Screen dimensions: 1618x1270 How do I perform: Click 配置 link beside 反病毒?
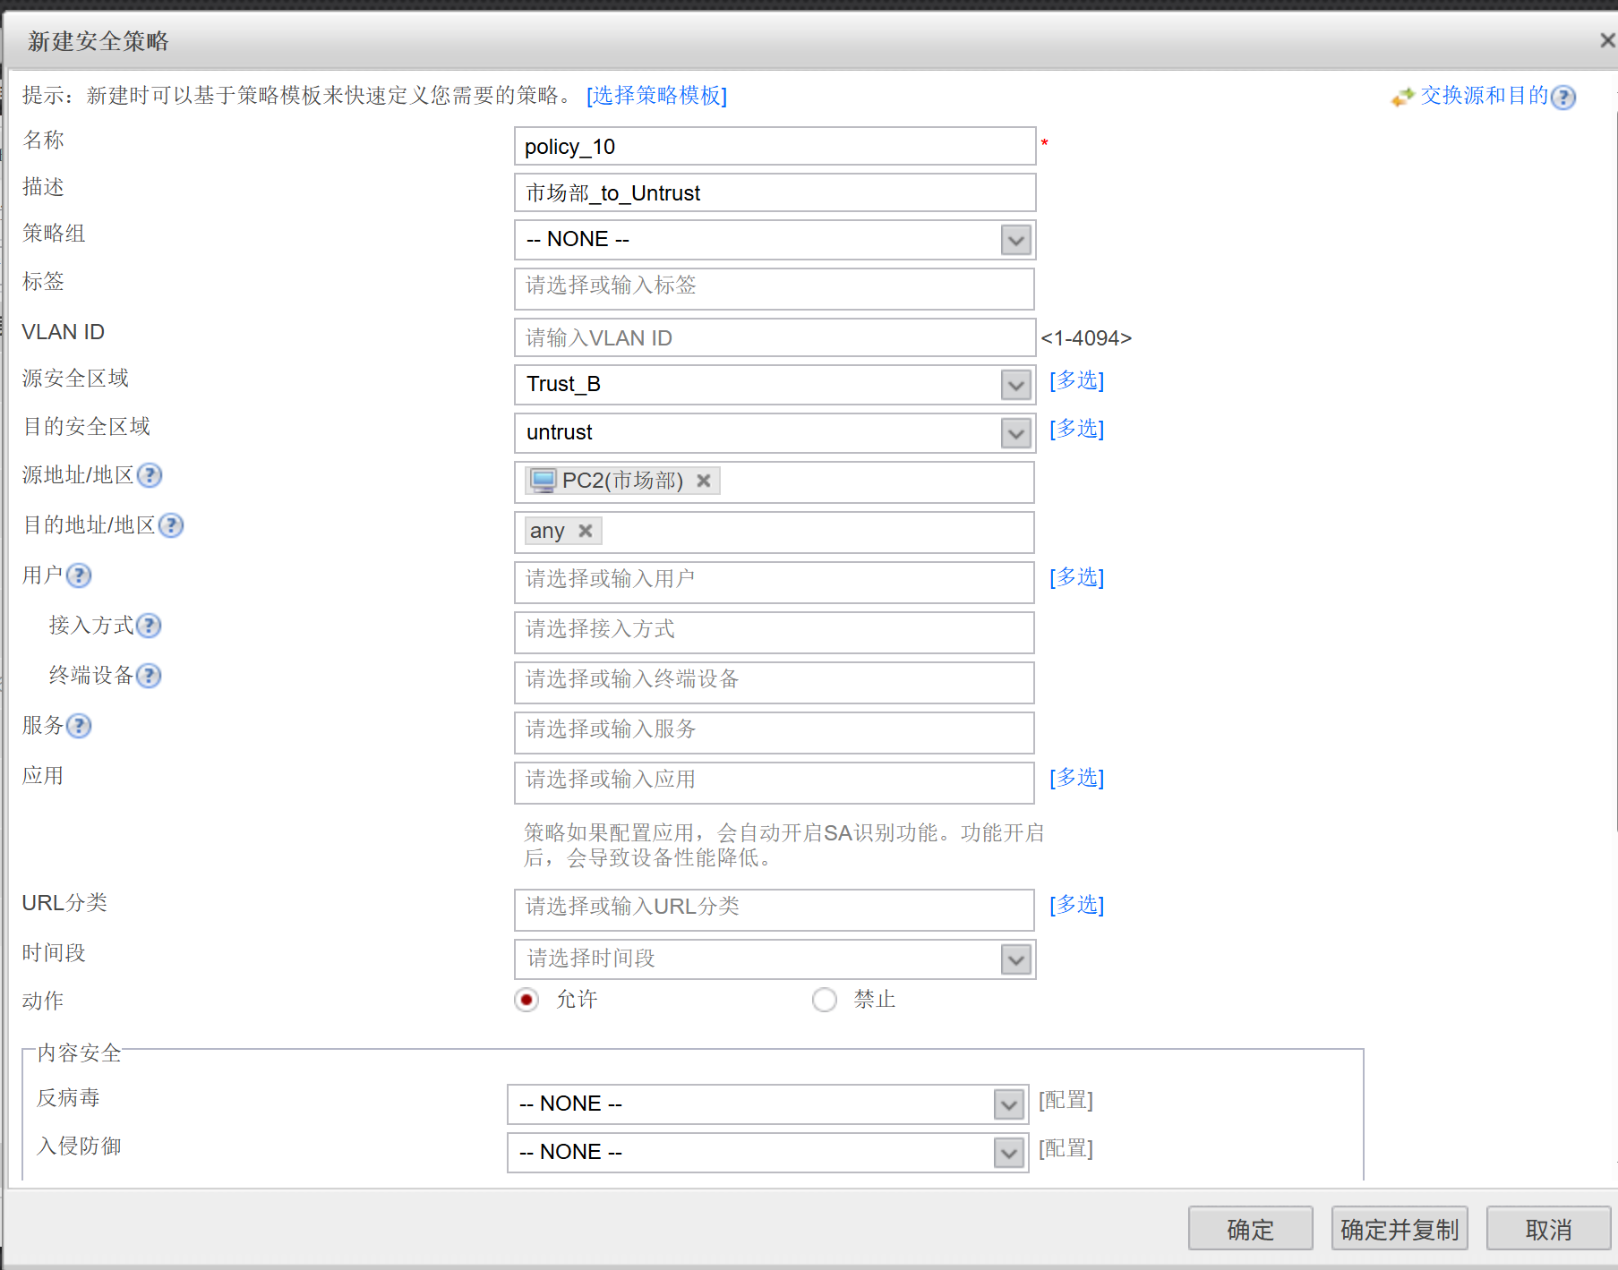[1066, 1100]
